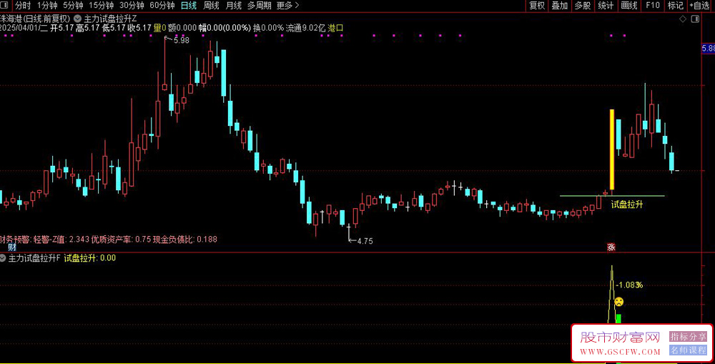Viewport: 715px width, 364px height.
Task: Click the 流通9.02亿 float value
Action: 305,28
